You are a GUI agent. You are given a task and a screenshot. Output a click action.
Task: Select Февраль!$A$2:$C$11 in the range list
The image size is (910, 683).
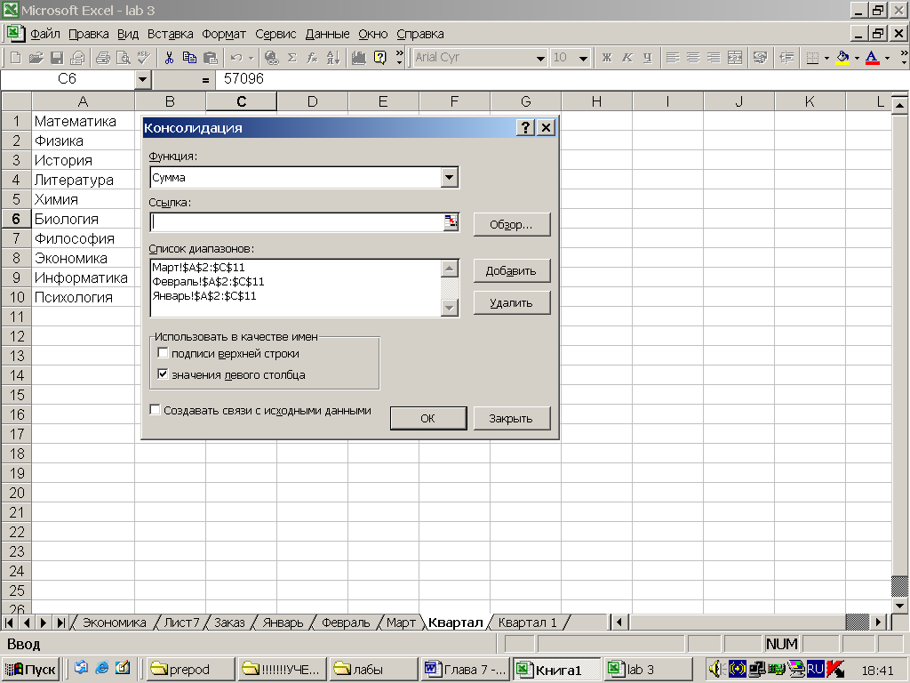[208, 282]
